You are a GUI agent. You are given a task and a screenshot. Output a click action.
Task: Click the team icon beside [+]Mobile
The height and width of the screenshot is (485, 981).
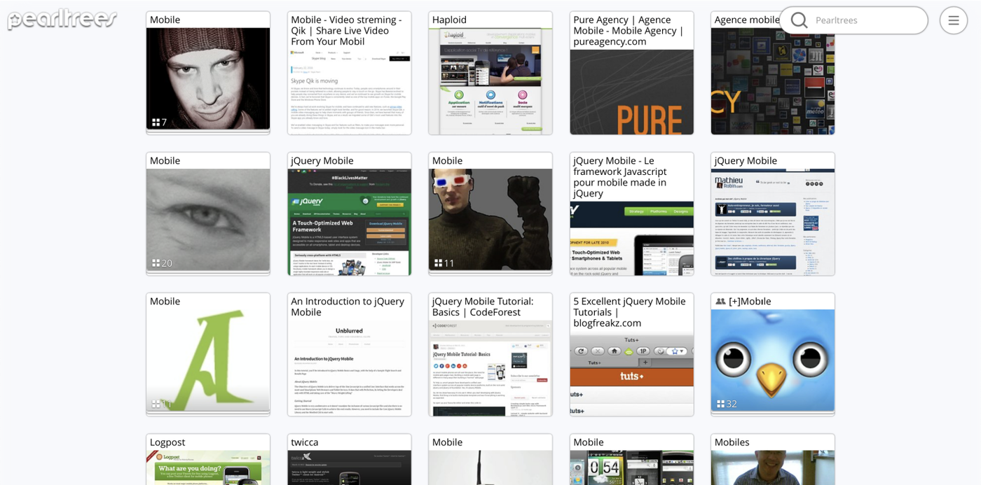[x=720, y=302]
